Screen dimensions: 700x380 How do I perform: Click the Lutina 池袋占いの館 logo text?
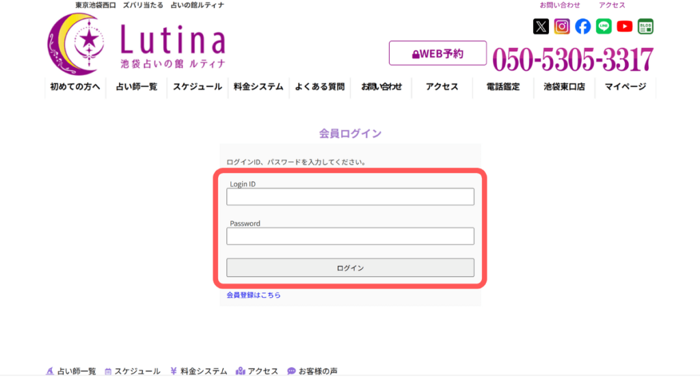click(173, 46)
